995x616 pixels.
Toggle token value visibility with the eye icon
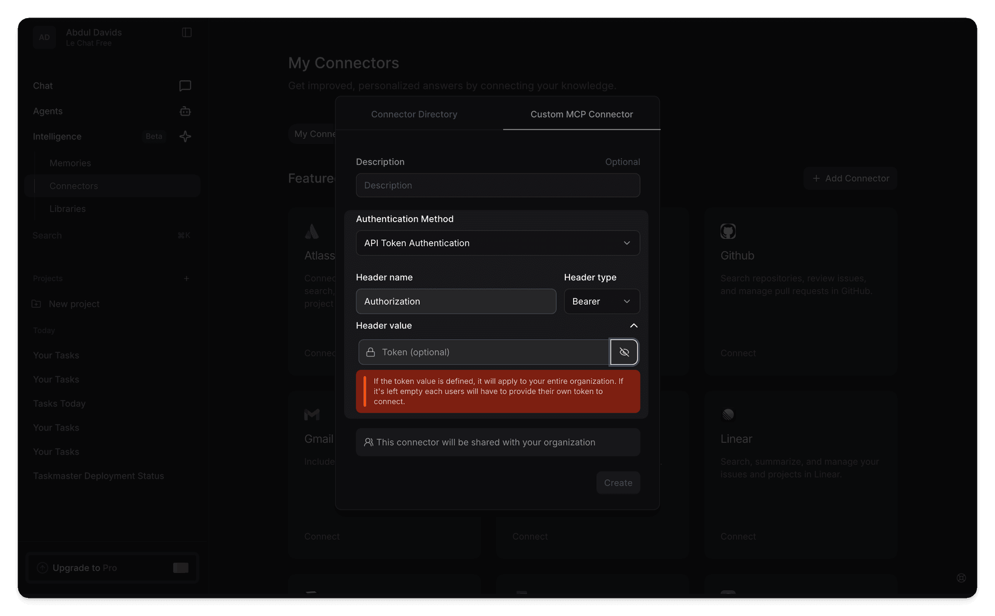(x=624, y=352)
